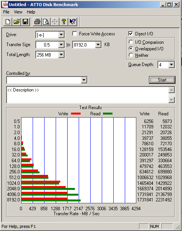
Task: Click the 1024.0 red write bar
Action: pos(41,182)
